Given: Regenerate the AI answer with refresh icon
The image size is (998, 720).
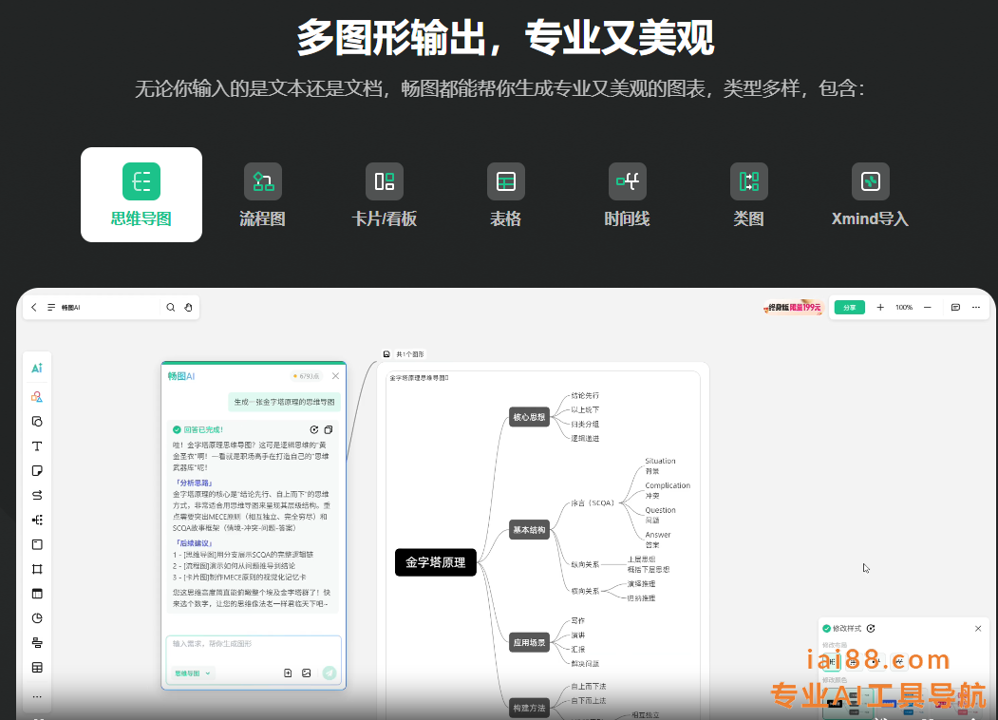Looking at the screenshot, I should [313, 429].
